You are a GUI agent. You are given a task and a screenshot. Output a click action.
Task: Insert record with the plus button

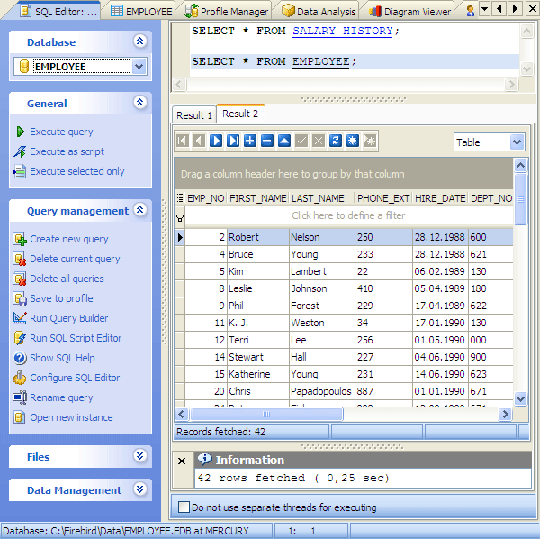pyautogui.click(x=250, y=141)
